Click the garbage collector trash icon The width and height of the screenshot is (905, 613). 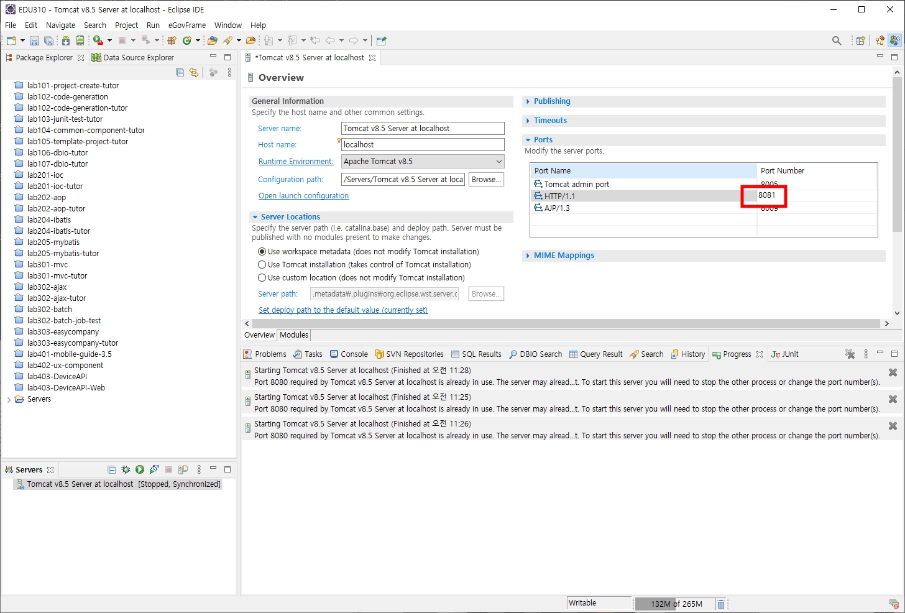721,604
